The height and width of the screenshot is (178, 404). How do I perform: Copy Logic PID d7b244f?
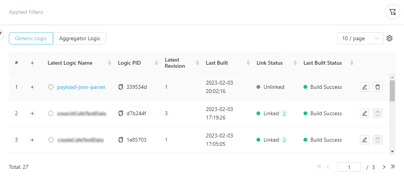(x=121, y=113)
